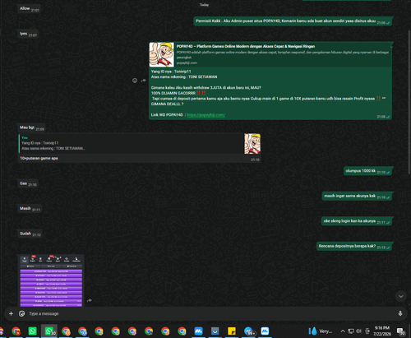
Task: Select the message 'Allow'
Action: pos(30,9)
